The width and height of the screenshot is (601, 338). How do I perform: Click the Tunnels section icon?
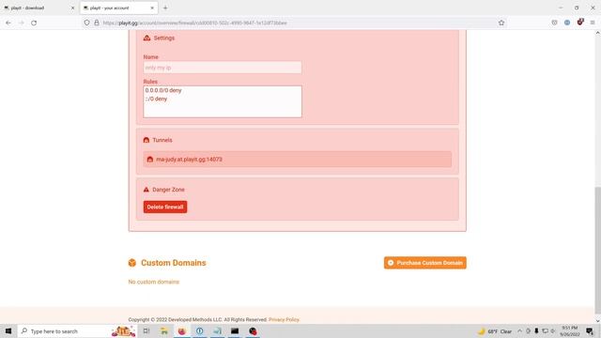[146, 140]
